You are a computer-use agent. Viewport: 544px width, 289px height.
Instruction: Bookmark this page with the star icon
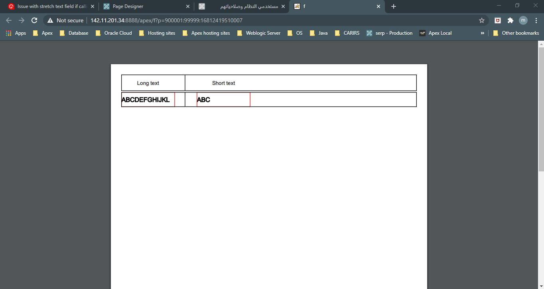(482, 20)
